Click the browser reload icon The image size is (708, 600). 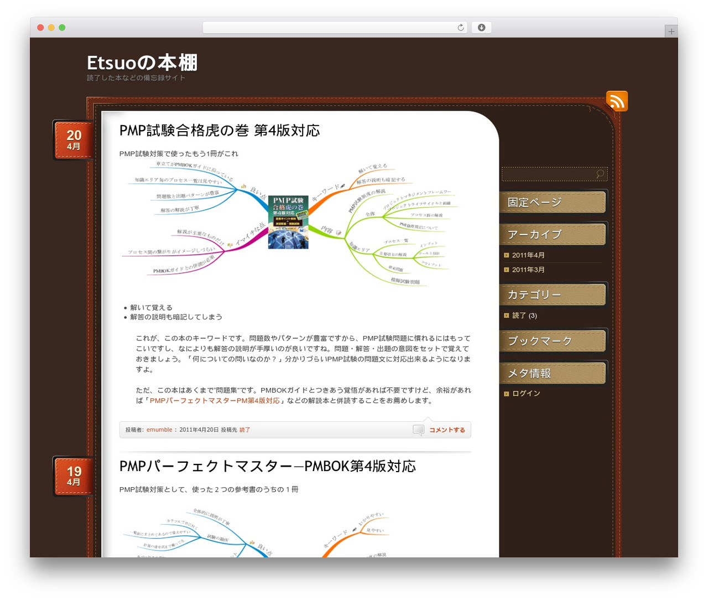pyautogui.click(x=460, y=28)
